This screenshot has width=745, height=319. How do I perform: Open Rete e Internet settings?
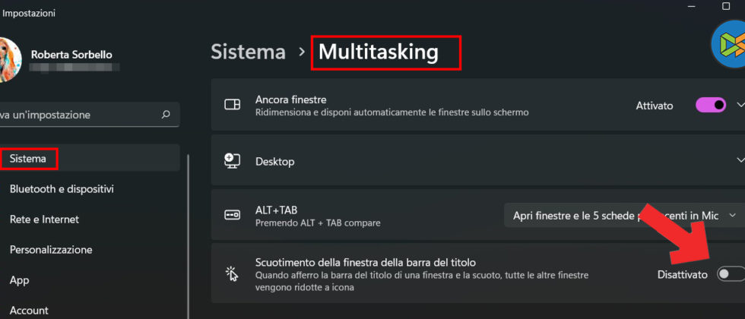click(x=44, y=220)
